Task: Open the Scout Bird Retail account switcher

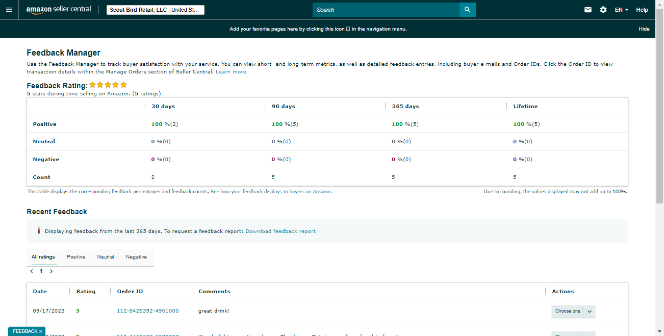Action: pos(156,10)
